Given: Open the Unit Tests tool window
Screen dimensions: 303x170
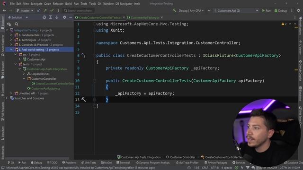Looking at the screenshot, I should point(89,162).
